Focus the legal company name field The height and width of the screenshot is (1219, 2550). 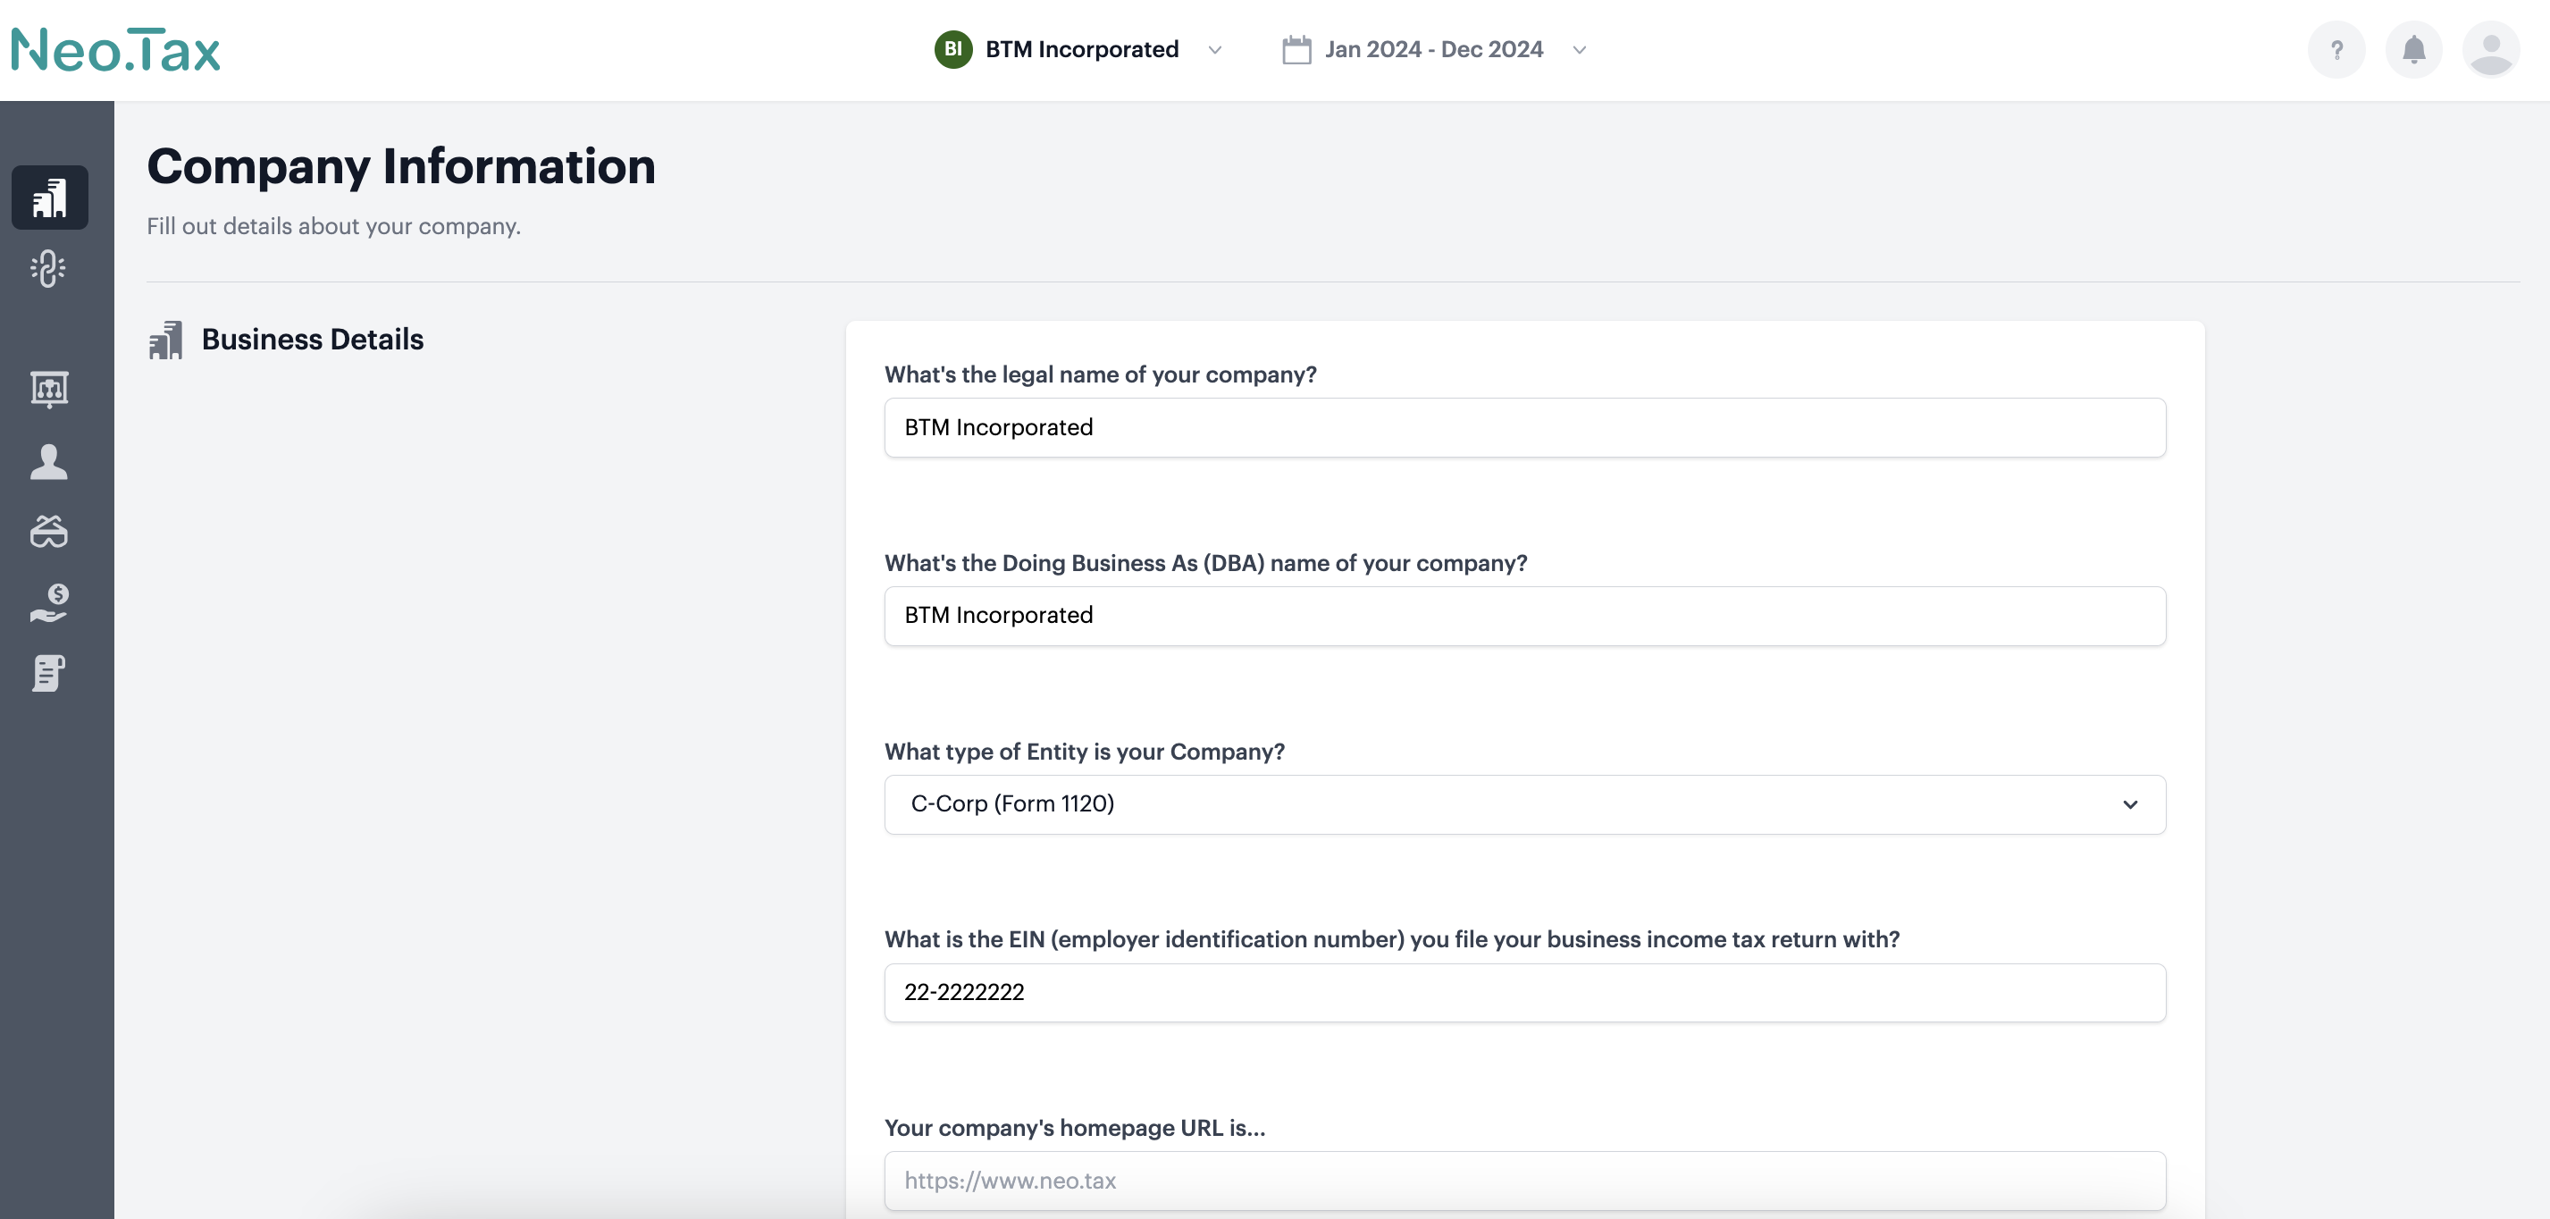click(x=1524, y=428)
